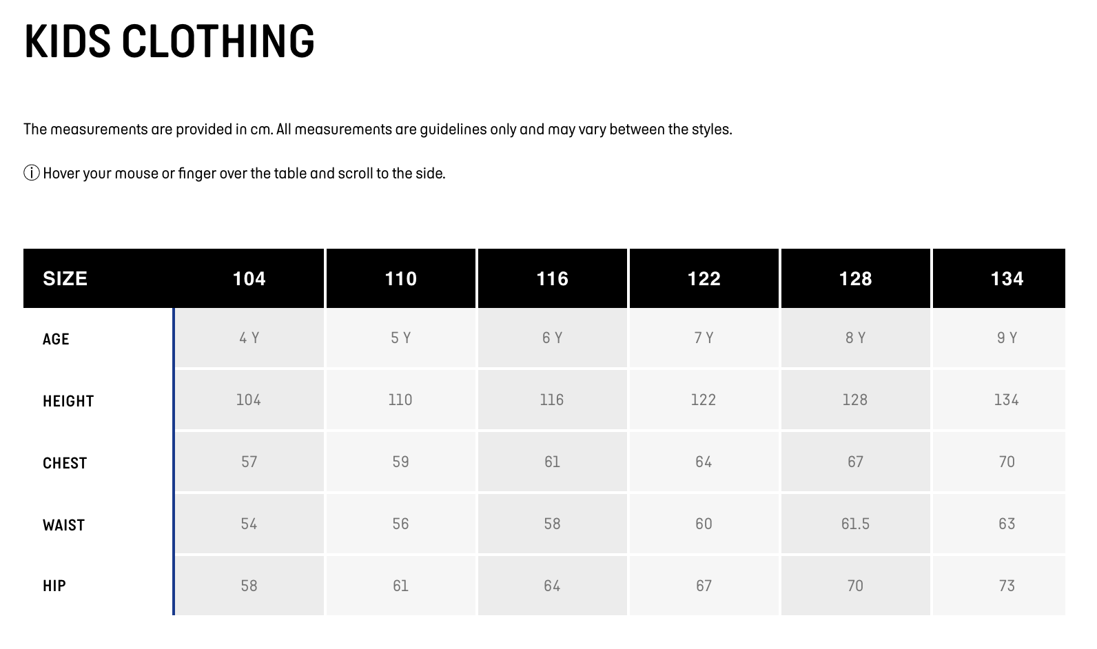The width and height of the screenshot is (1097, 649).
Task: Click the hover and scroll instruction text
Action: coord(244,173)
